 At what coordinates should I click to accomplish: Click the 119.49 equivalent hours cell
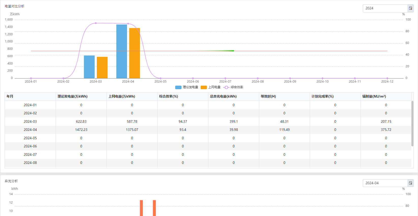click(x=284, y=130)
